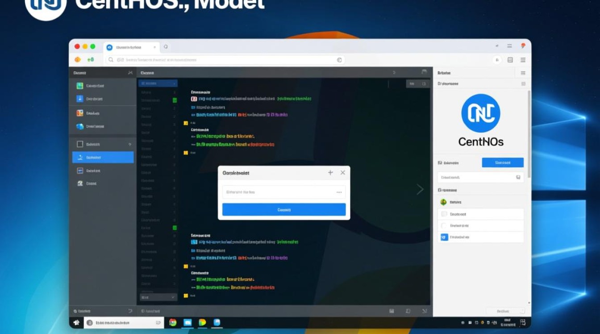Click the Windows Start button
600x334 pixels.
(x=76, y=322)
